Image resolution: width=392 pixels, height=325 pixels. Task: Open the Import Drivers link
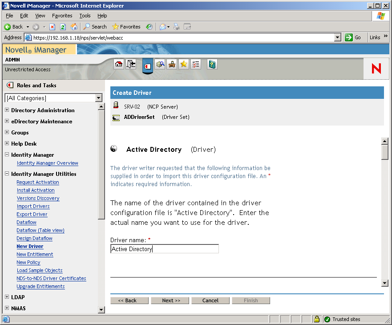(33, 206)
